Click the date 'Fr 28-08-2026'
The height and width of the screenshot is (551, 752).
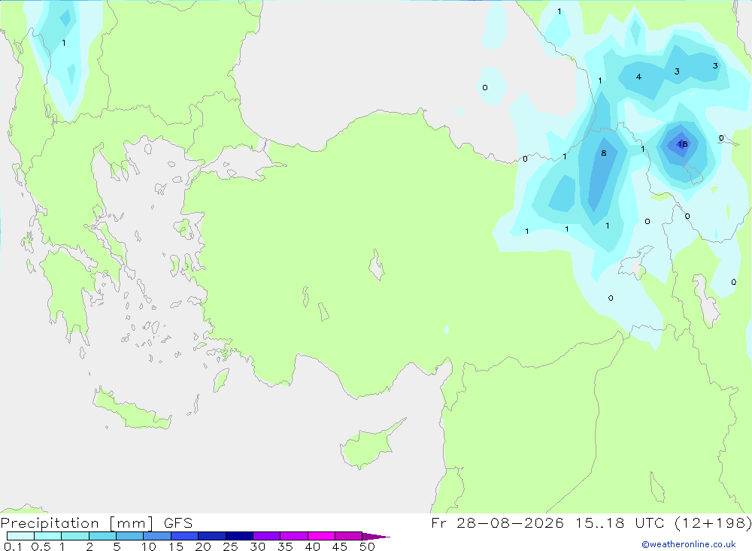pyautogui.click(x=497, y=523)
